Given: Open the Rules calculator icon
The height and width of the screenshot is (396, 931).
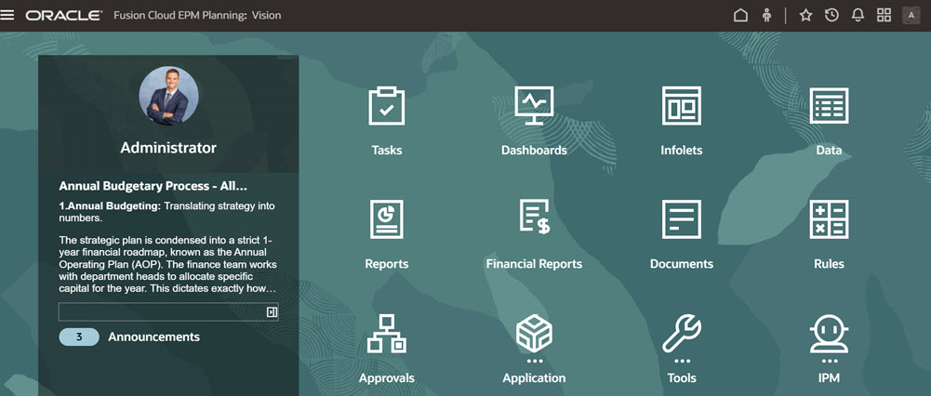Looking at the screenshot, I should (829, 219).
